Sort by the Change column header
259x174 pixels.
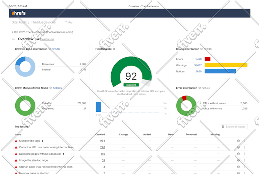[x=123, y=135]
